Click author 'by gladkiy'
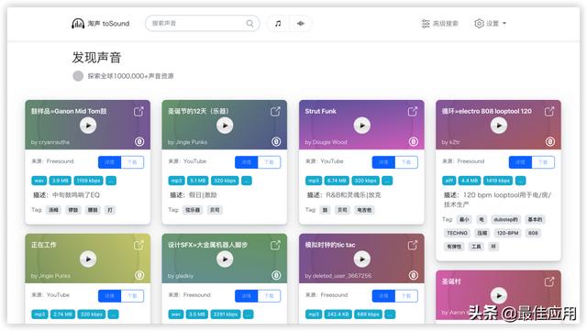This screenshot has width=587, height=331. point(181,276)
